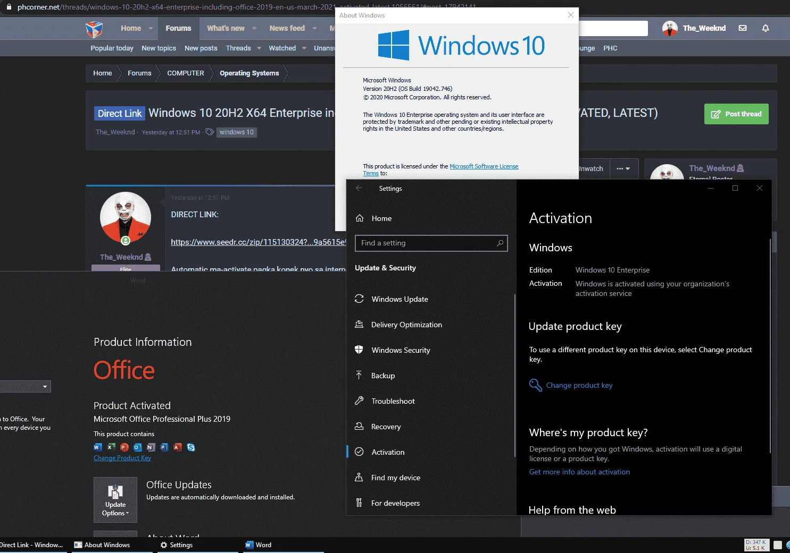Screen dimensions: 790x553
Task: Go back with Settings back arrow
Action: click(359, 188)
